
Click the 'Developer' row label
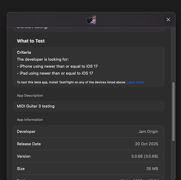(26, 131)
